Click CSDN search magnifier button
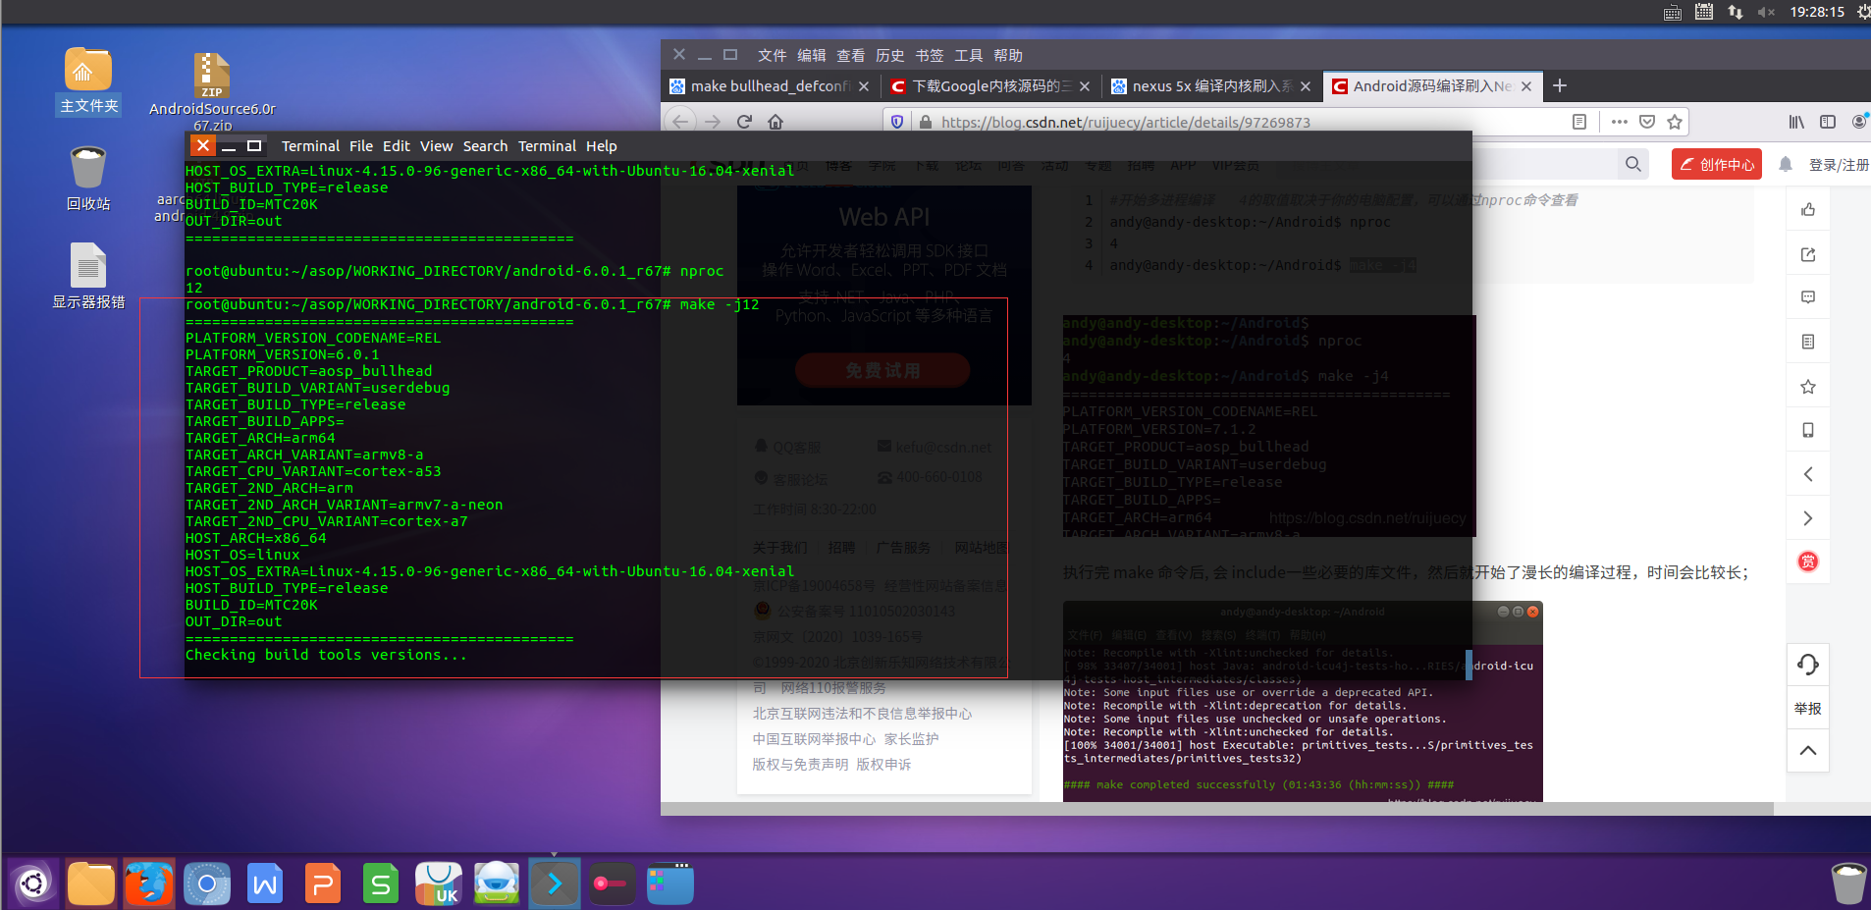The height and width of the screenshot is (910, 1871). pyautogui.click(x=1633, y=164)
